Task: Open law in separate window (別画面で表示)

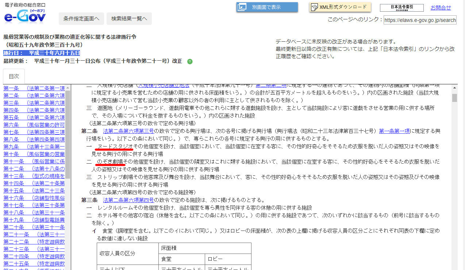Action: tap(267, 7)
